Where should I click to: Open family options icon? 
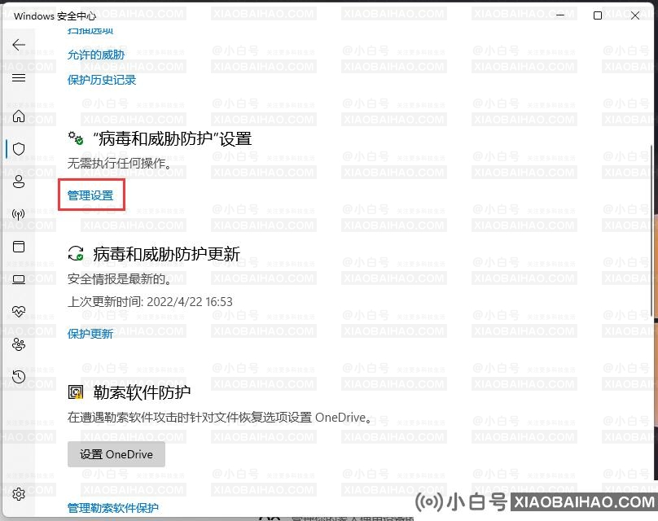pyautogui.click(x=19, y=344)
